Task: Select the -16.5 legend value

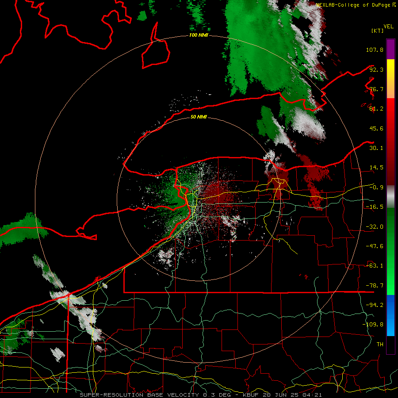Action: 375,207
